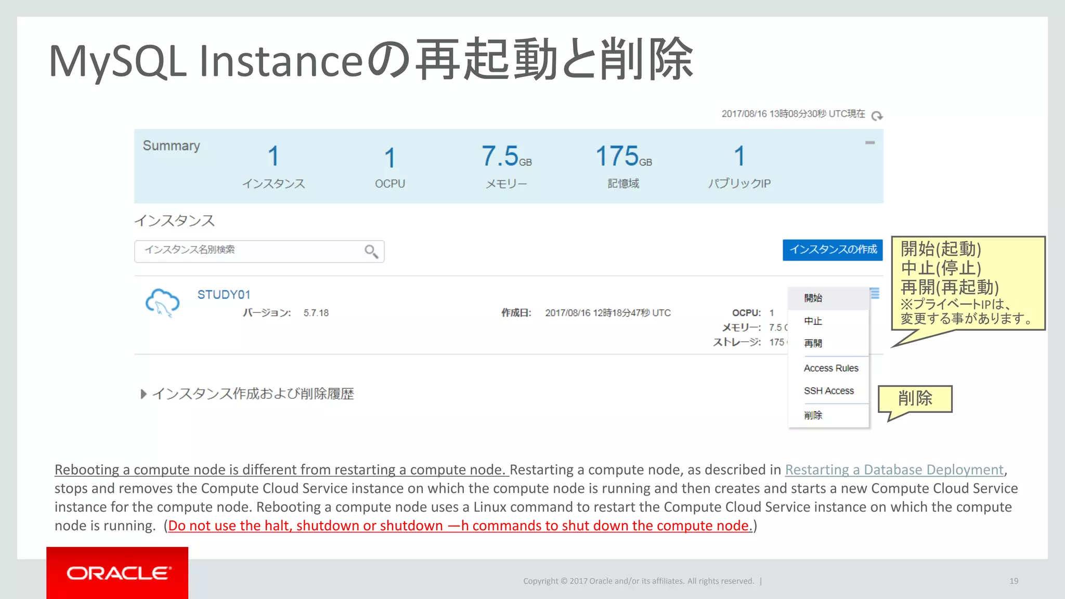
Task: Click the refresh icon beside the UTC timestamp
Action: click(x=877, y=115)
